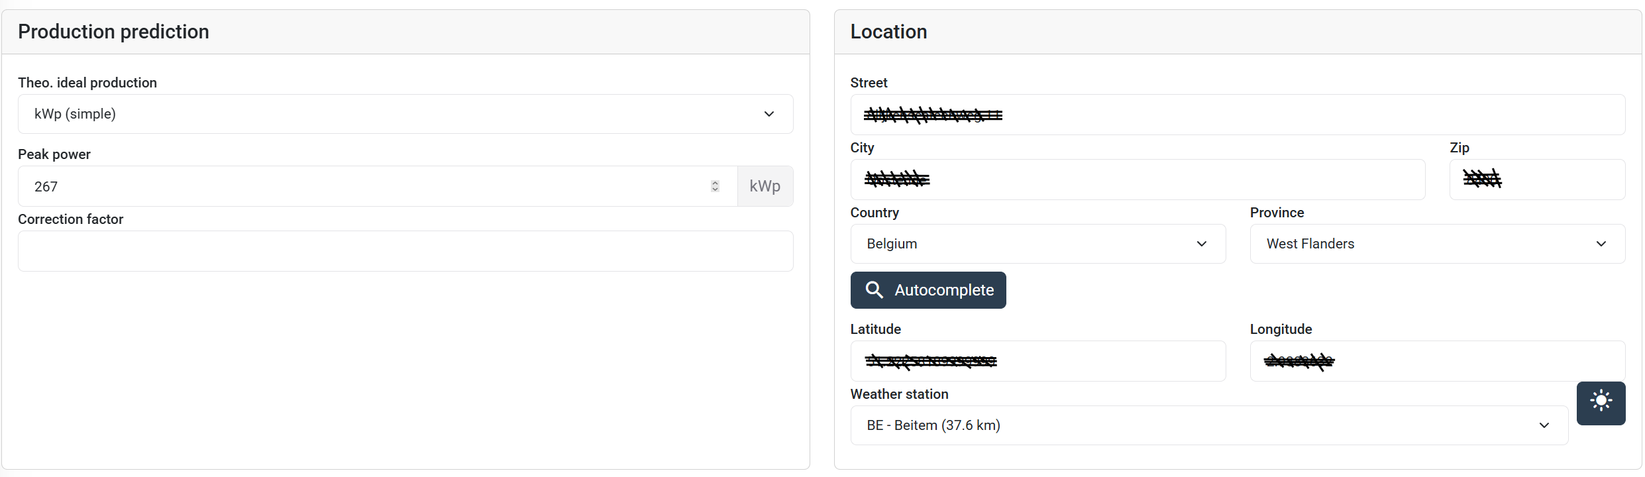Decrease Peak power with stepper down arrow
1645x477 pixels.
point(715,189)
